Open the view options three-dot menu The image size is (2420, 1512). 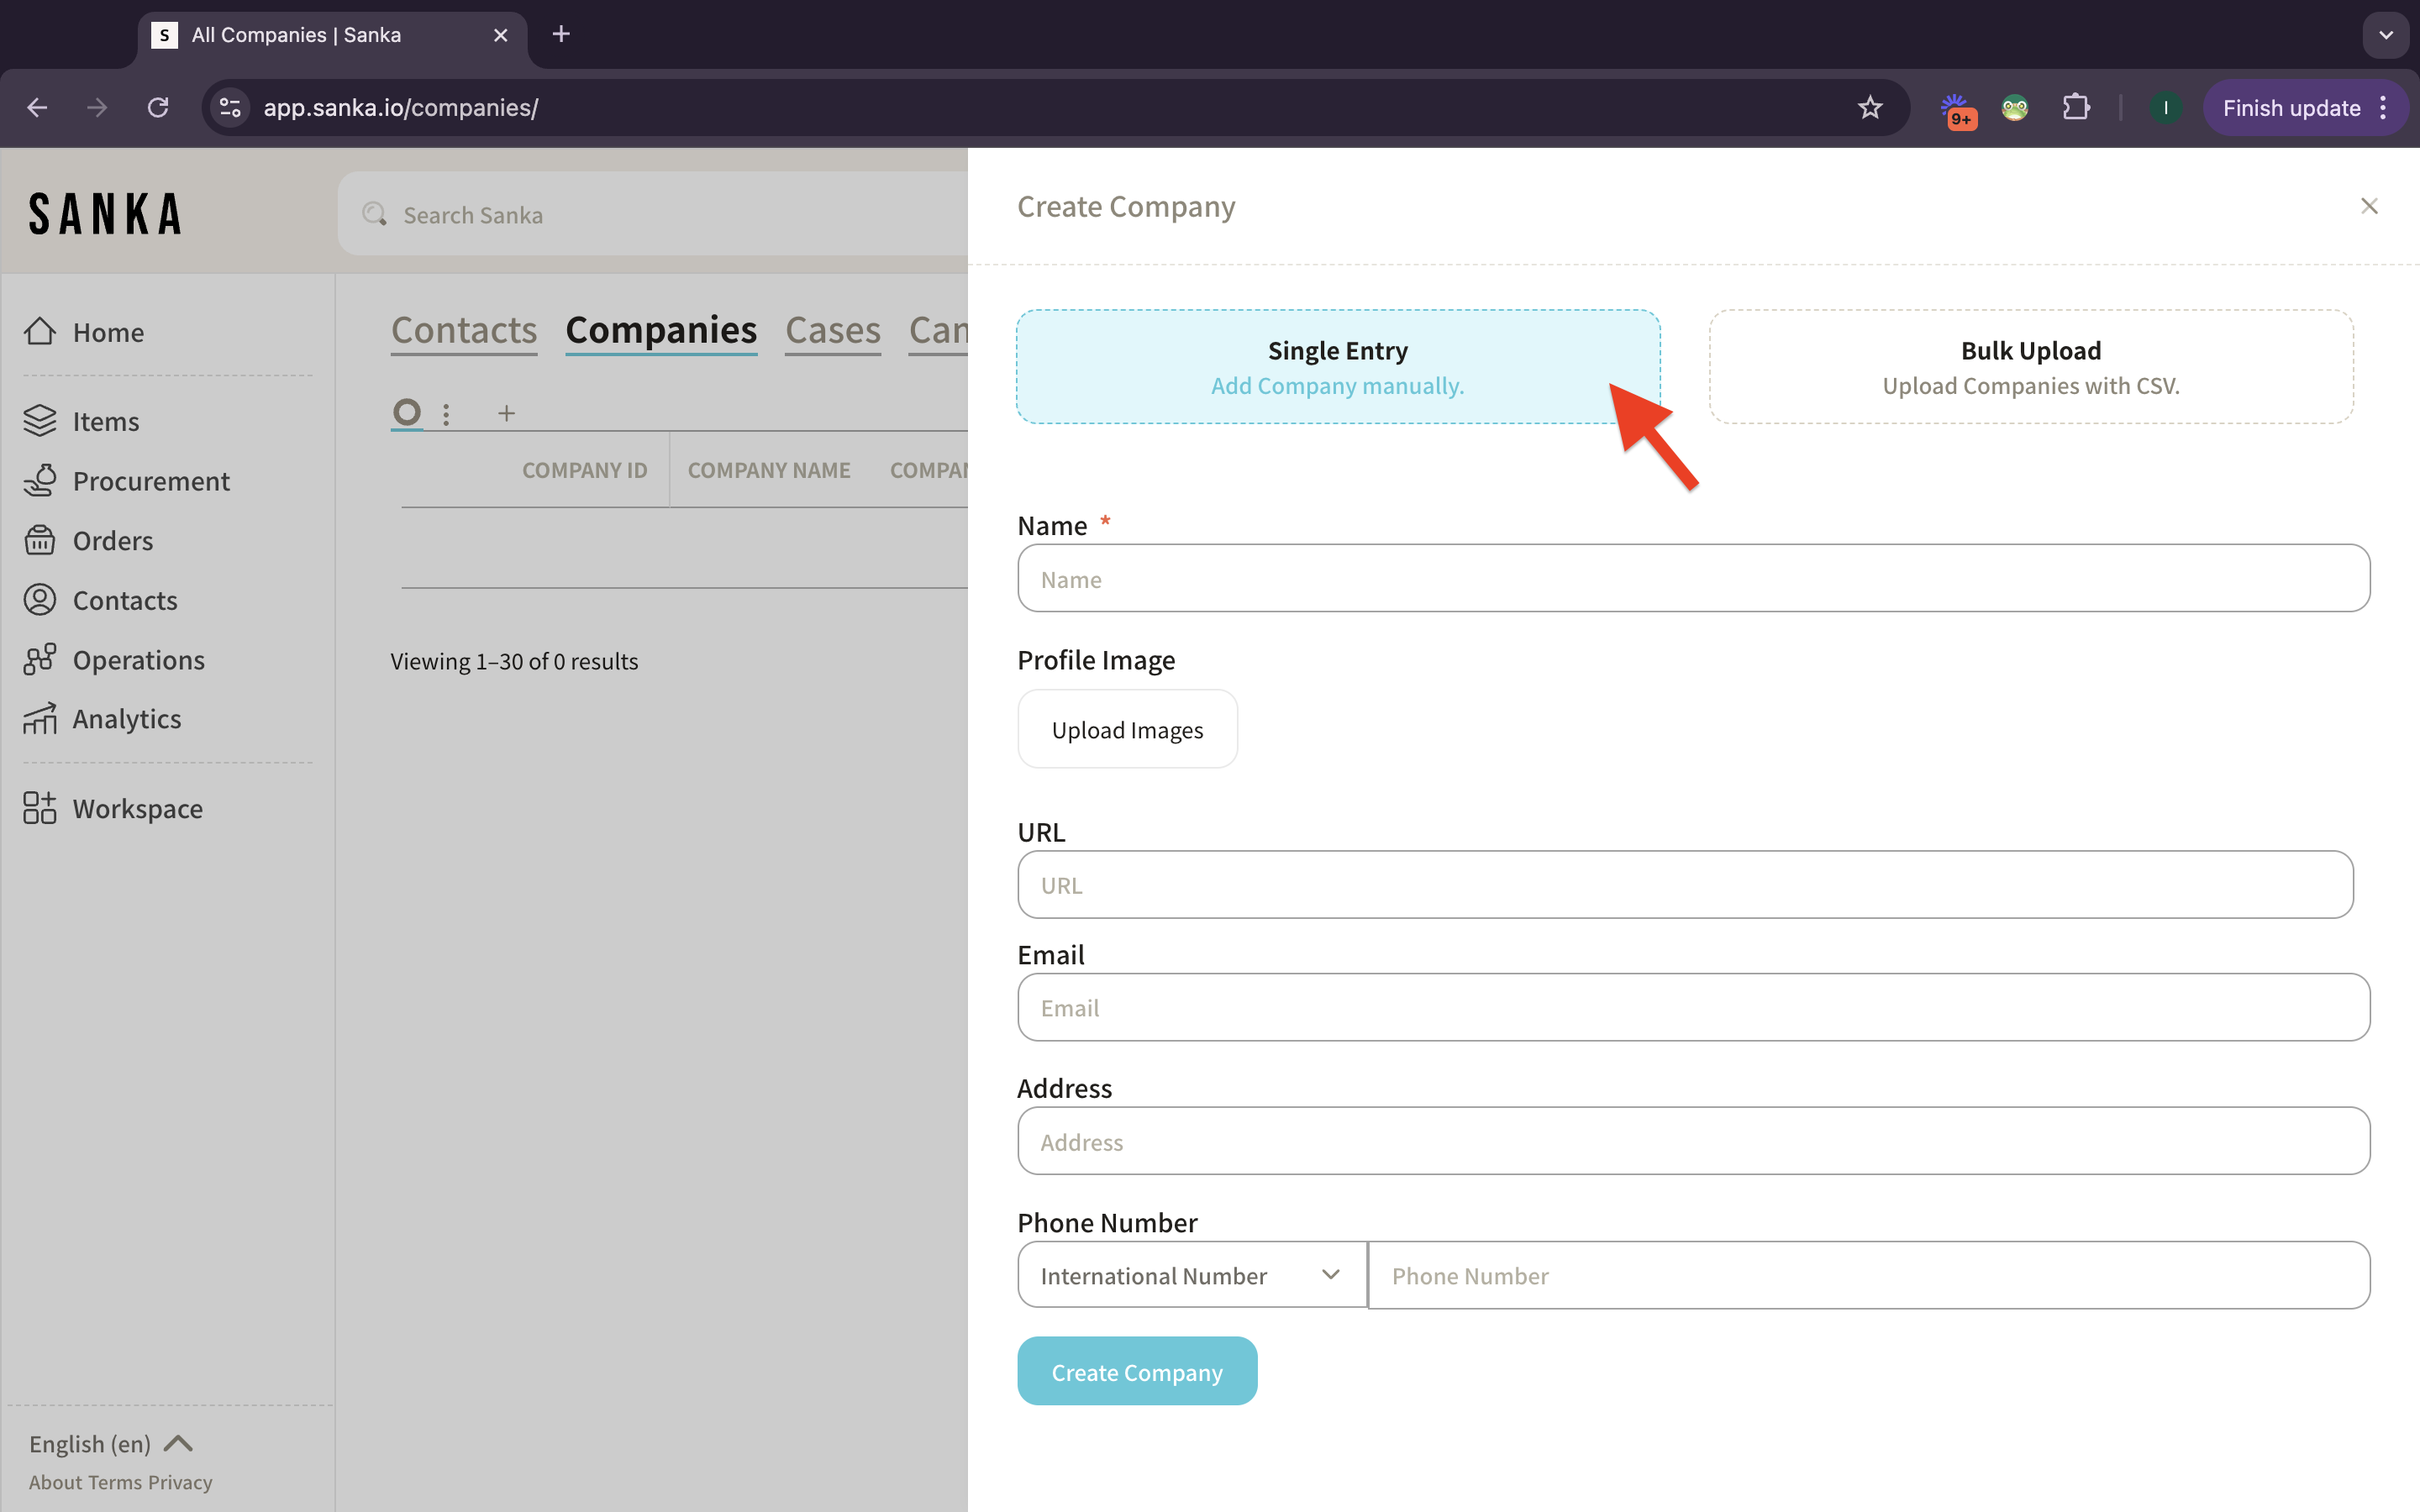point(446,413)
